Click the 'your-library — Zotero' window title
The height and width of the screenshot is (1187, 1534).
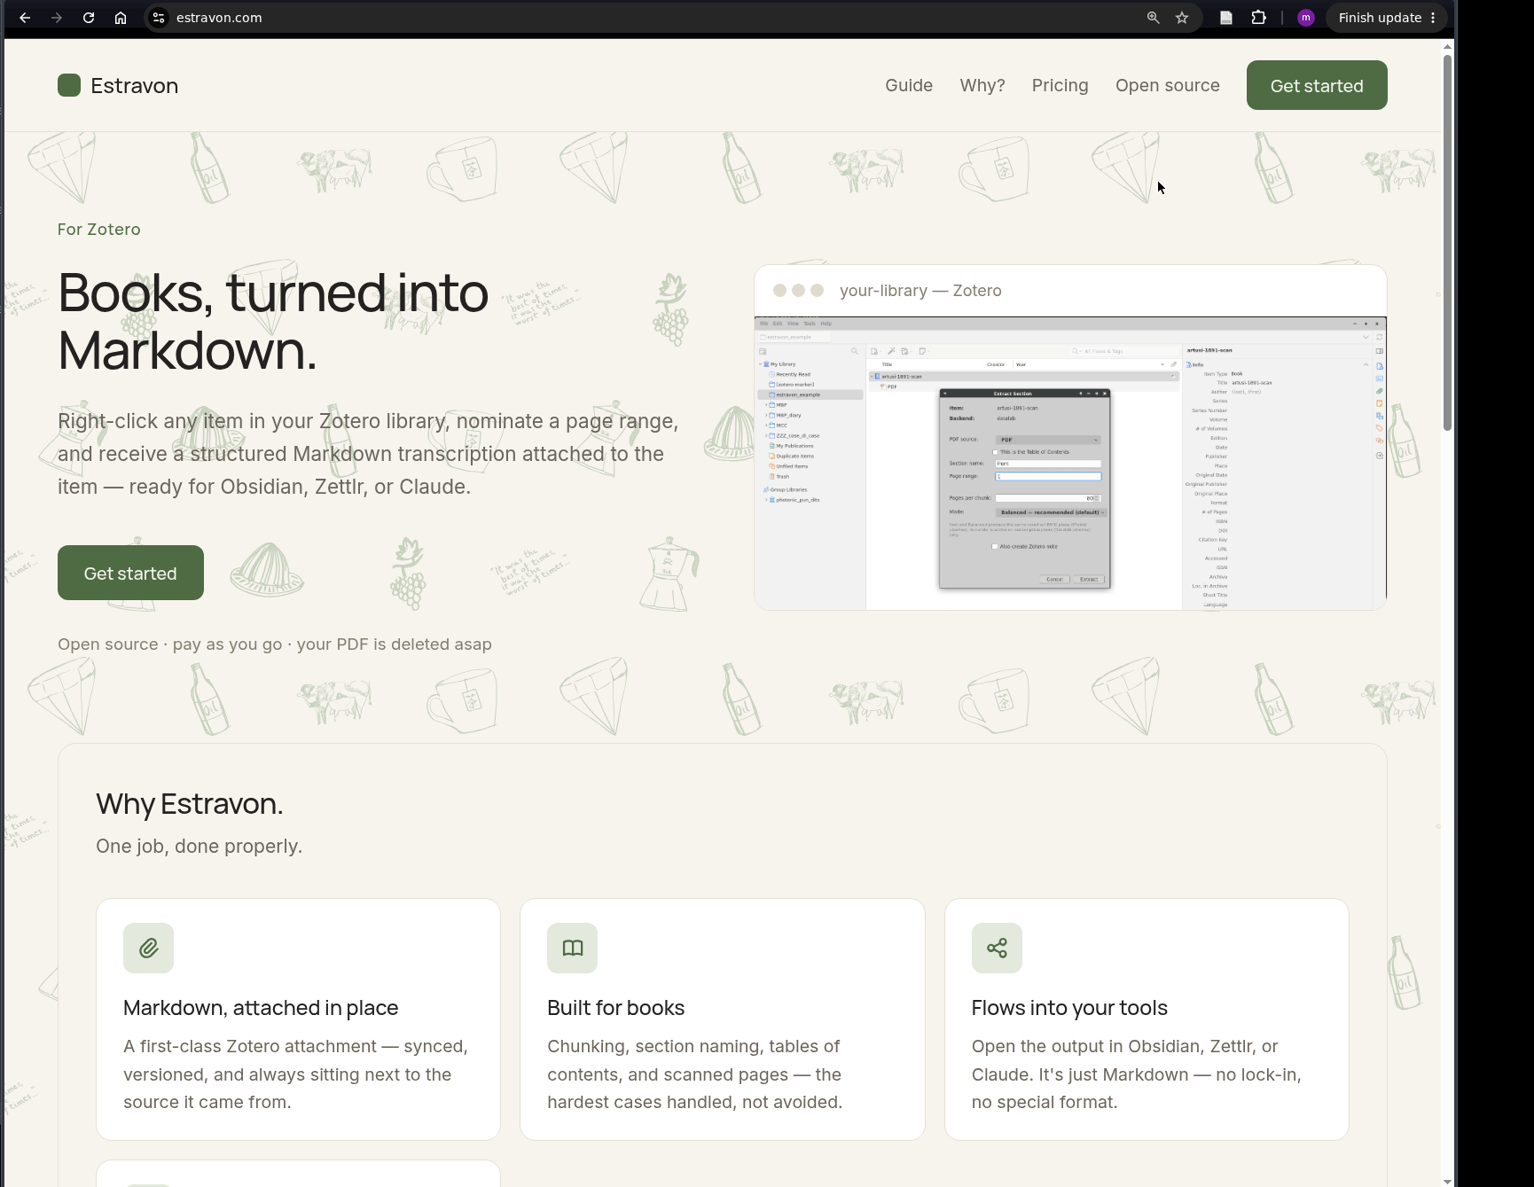920,291
